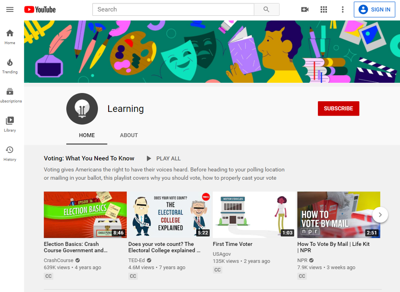
Task: Click the playlist description about voting
Action: click(164, 174)
